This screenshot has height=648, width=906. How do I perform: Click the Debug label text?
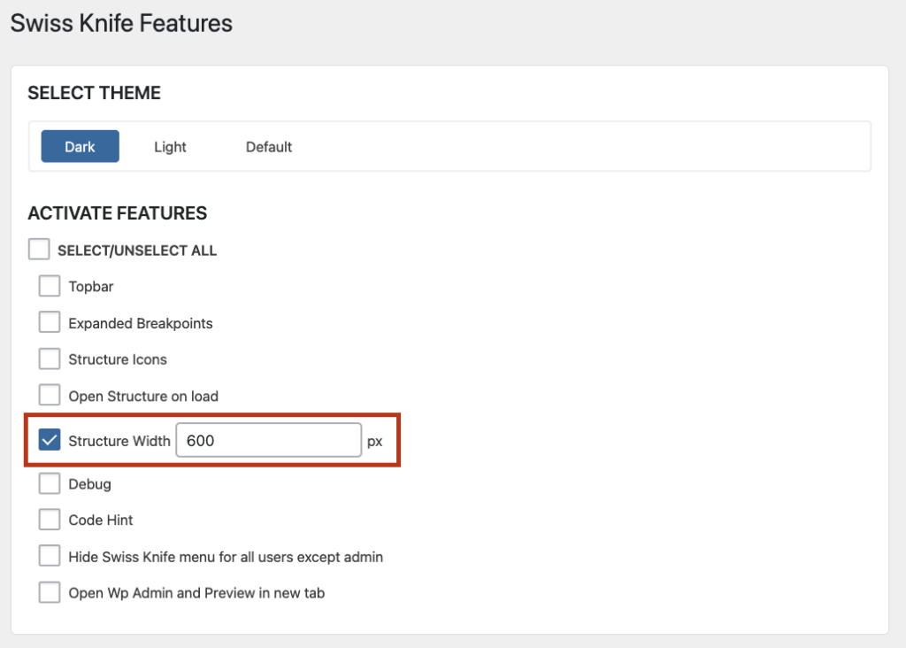[x=89, y=484]
